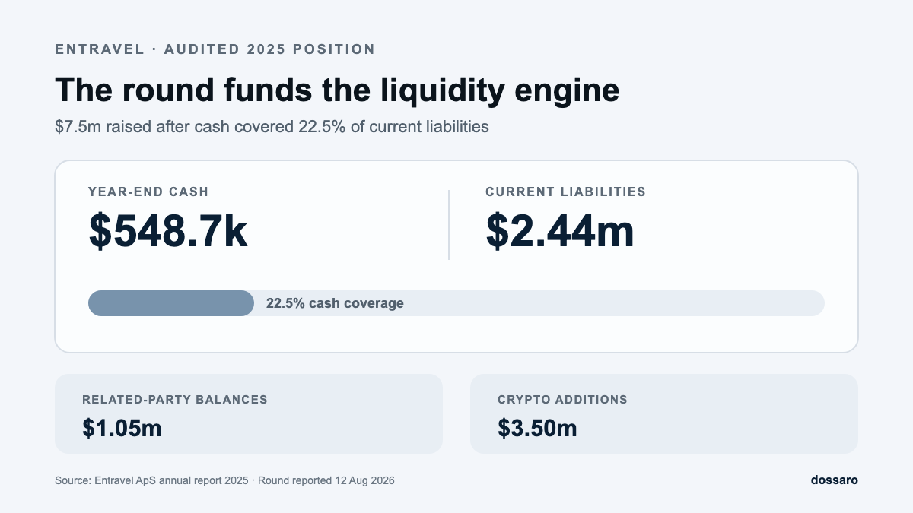The image size is (913, 513).
Task: Click the $3.50m crypto additions value
Action: click(x=537, y=428)
